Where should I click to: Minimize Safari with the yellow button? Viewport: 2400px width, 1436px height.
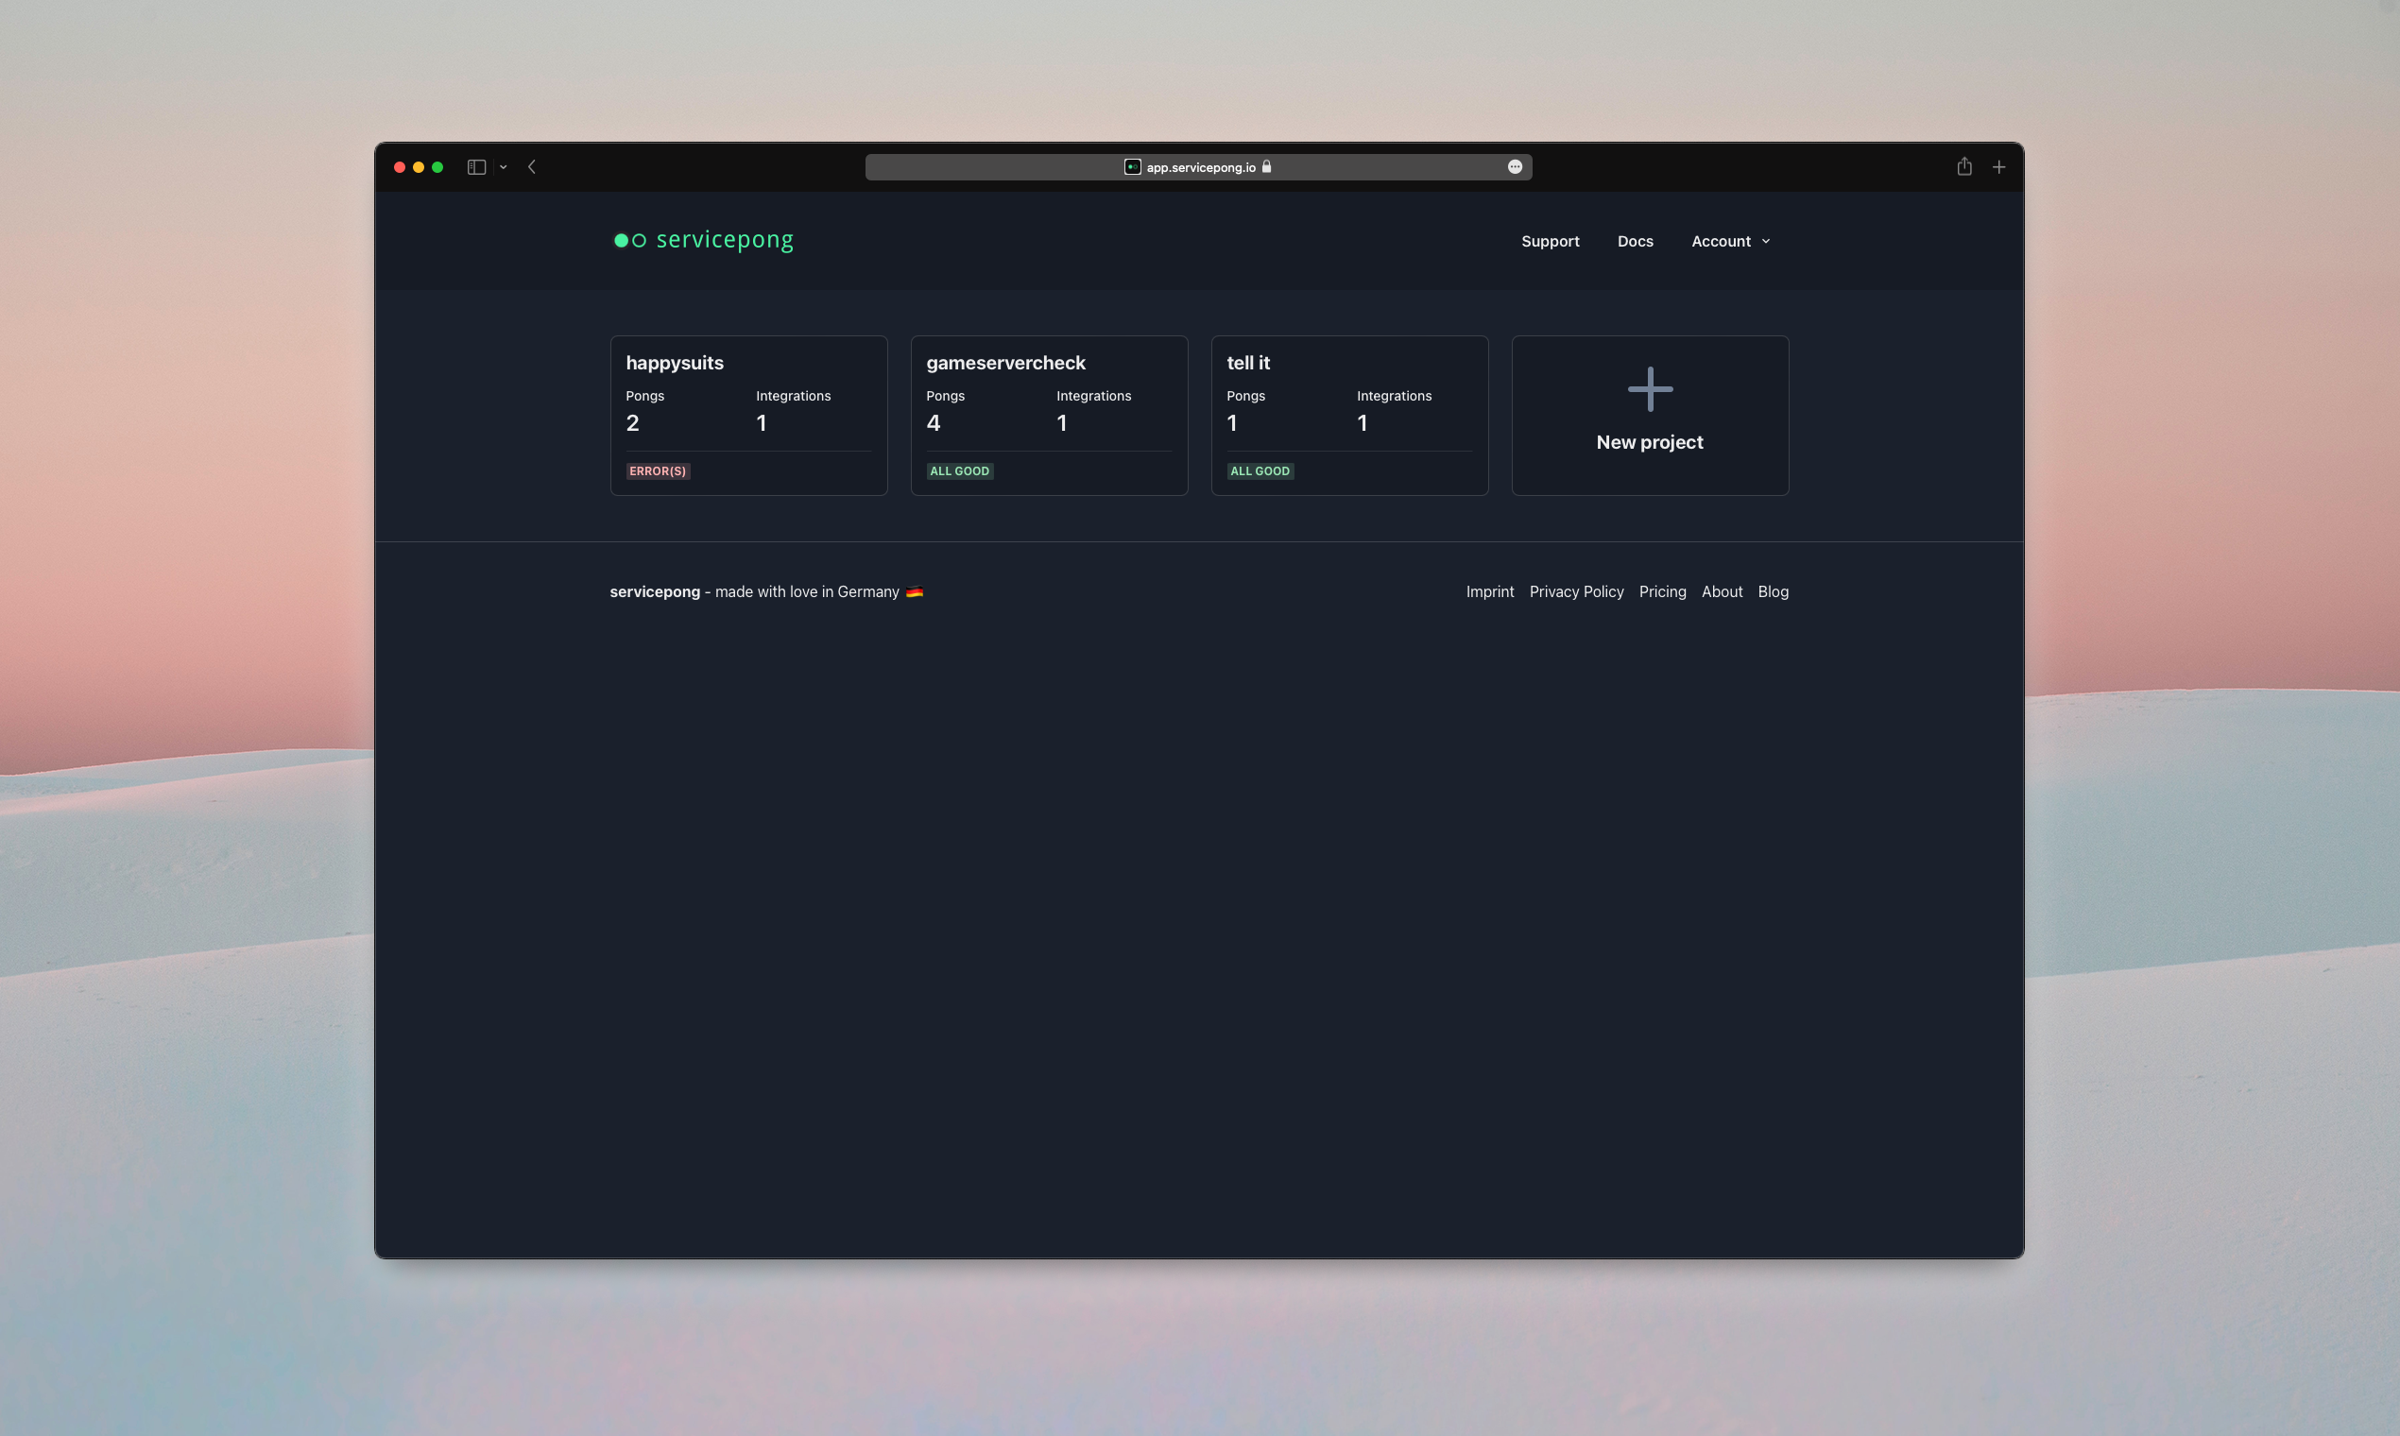[x=418, y=167]
